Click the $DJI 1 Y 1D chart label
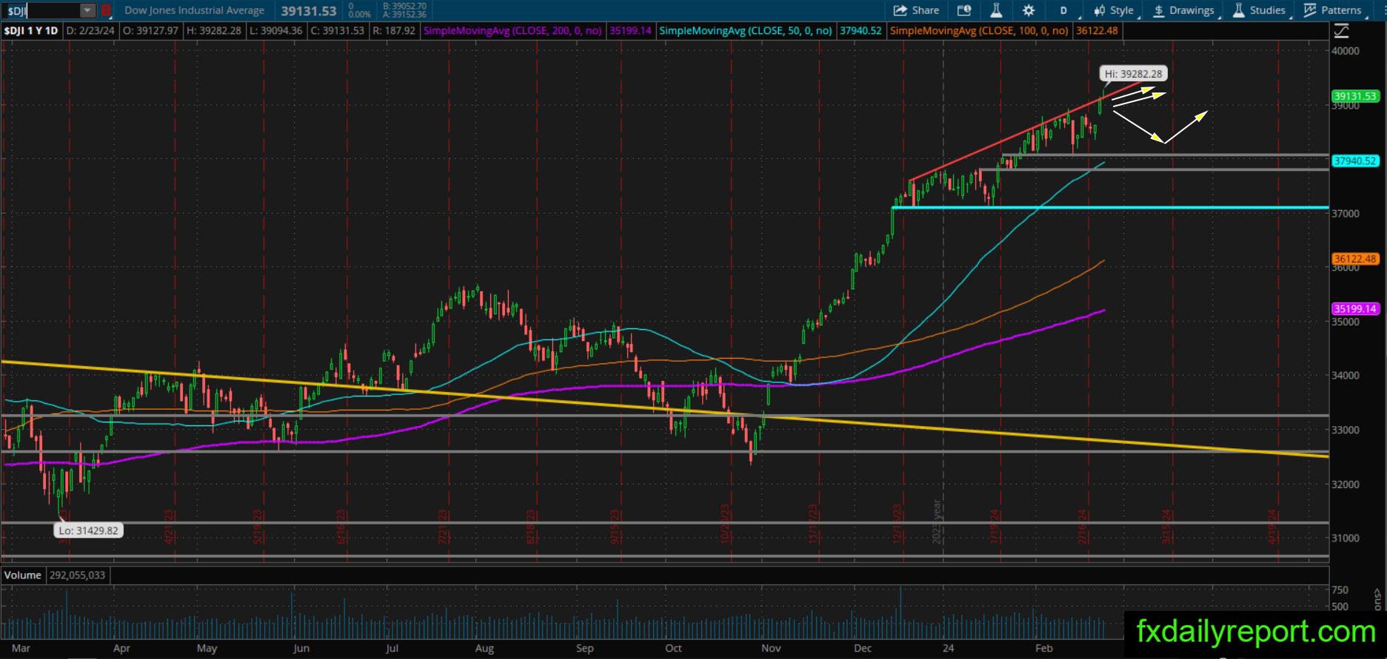 pyautogui.click(x=31, y=31)
